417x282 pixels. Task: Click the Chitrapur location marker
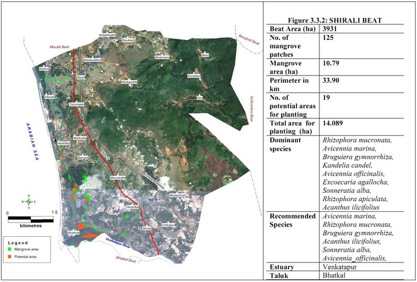[169, 225]
